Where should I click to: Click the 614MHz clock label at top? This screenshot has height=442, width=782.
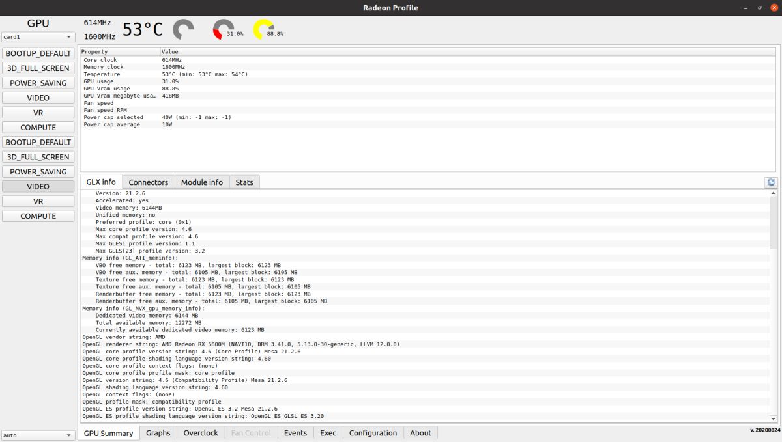coord(97,23)
